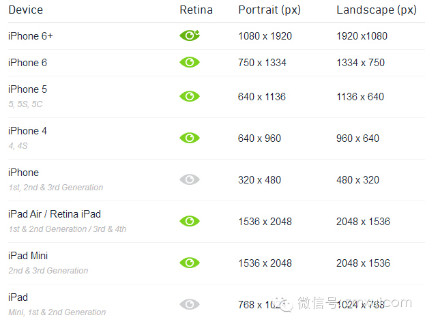The image size is (425, 324).
Task: Select the Device column header
Action: coord(25,10)
